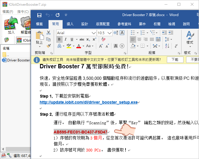Toggle Superscript formatting

coord(94,39)
